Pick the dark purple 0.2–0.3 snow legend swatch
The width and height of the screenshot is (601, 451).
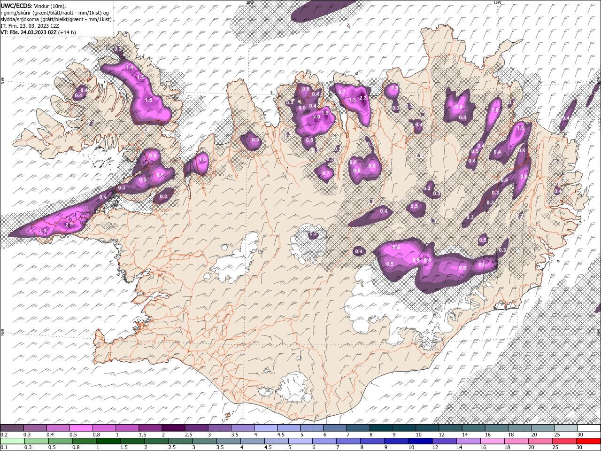click(x=12, y=428)
